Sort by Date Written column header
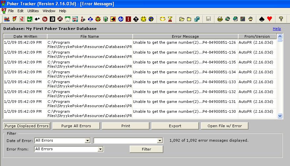This screenshot has width=290, height=166. (25, 36)
